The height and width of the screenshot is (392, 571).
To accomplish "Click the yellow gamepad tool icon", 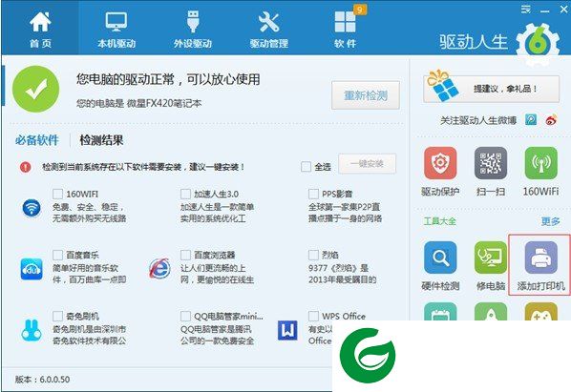I will pos(541,312).
